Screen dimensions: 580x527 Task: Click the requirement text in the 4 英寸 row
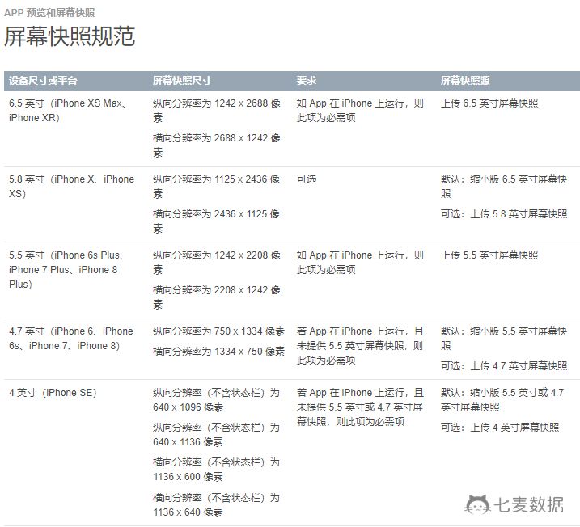click(x=360, y=407)
